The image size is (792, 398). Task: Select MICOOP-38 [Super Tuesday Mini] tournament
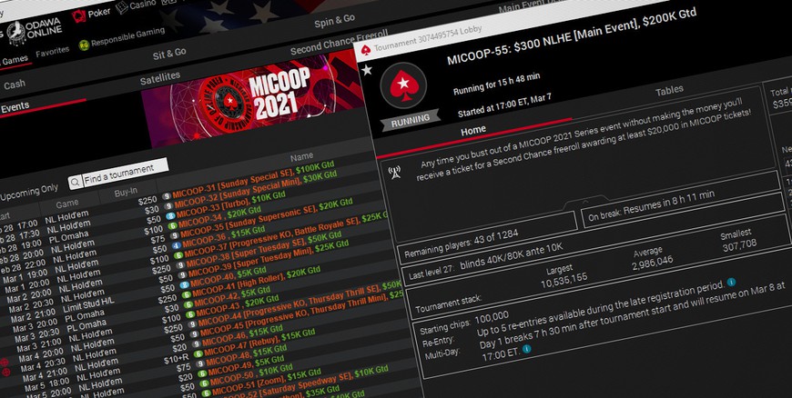(x=268, y=258)
